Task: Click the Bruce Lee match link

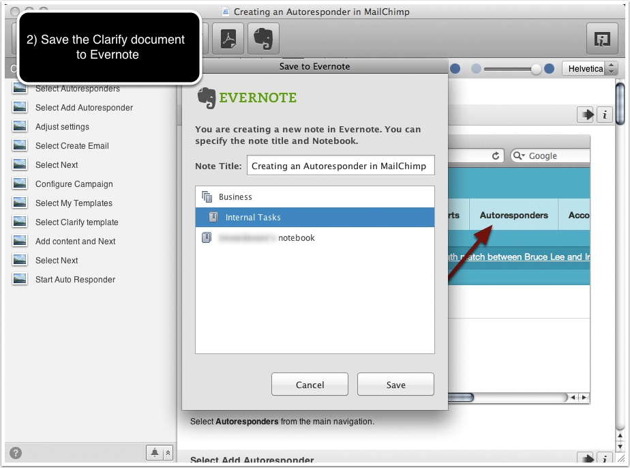Action: [519, 257]
